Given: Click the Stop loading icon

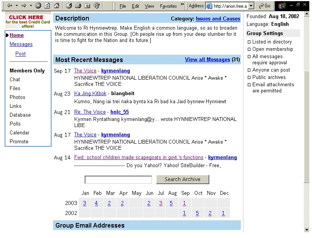Looking at the screenshot, I should click(38, 5).
